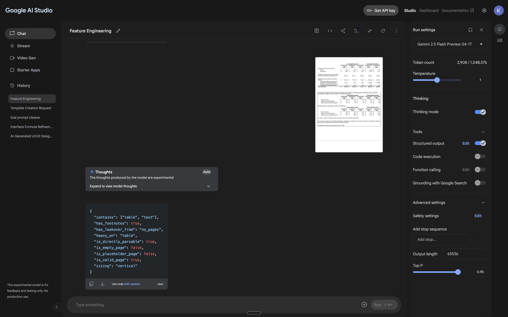508x317 pixels.
Task: Edit the Safety settings
Action: click(478, 216)
